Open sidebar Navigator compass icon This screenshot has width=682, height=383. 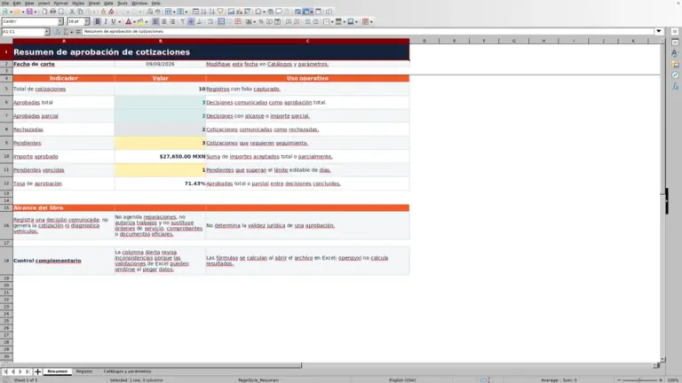(x=675, y=75)
